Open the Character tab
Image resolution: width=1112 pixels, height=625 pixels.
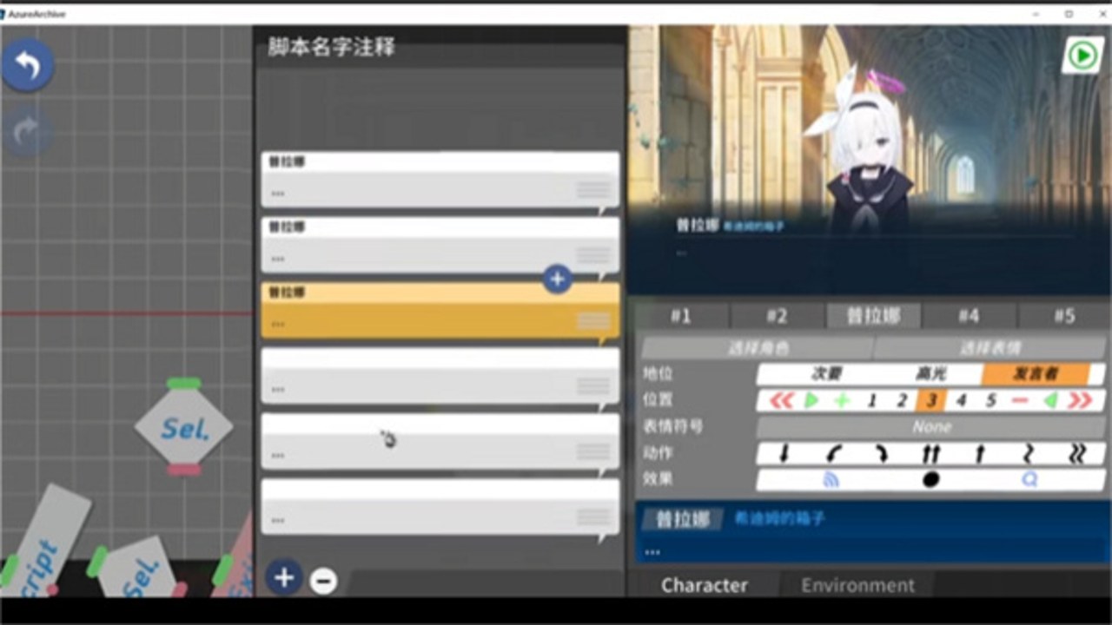704,585
